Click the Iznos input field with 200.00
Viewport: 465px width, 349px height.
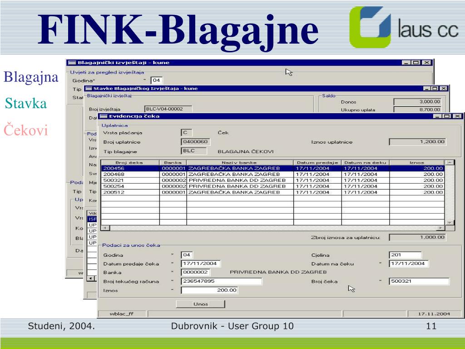tap(210, 290)
